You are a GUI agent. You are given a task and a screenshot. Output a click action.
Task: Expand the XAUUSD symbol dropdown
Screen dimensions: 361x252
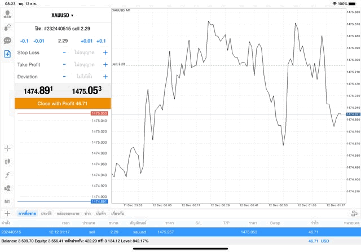point(63,15)
